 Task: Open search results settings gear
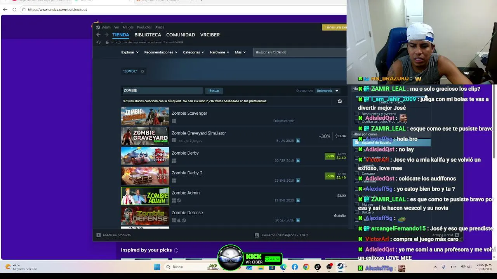tap(340, 101)
